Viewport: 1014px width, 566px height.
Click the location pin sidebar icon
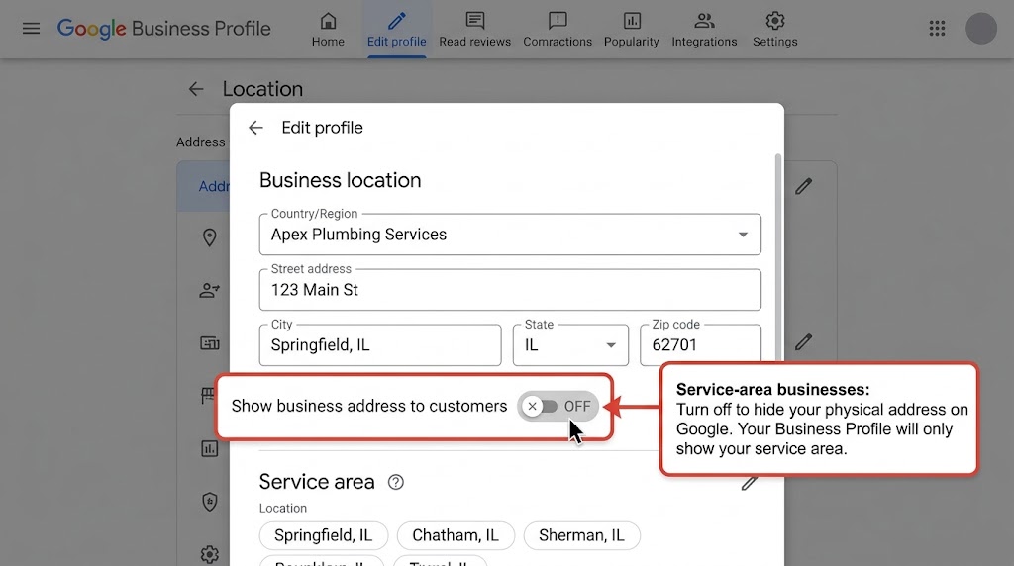[x=210, y=237]
